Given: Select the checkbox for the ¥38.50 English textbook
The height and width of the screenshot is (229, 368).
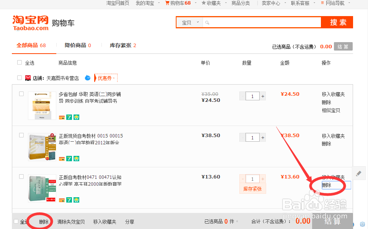Looking at the screenshot, I should (21, 136).
